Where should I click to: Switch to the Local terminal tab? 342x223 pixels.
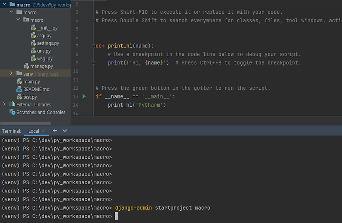coord(34,131)
